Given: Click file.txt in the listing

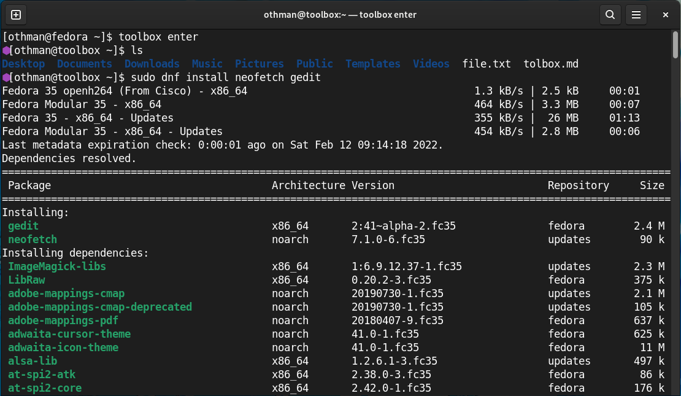Looking at the screenshot, I should [487, 64].
